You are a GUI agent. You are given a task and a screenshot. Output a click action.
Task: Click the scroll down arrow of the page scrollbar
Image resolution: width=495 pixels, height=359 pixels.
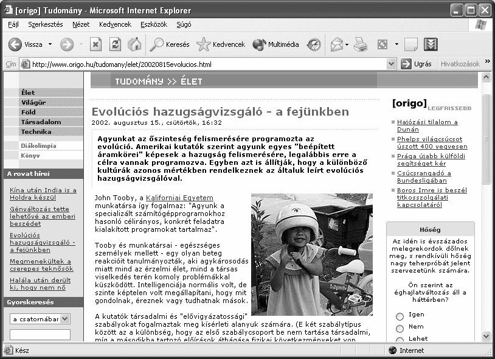coord(486,336)
